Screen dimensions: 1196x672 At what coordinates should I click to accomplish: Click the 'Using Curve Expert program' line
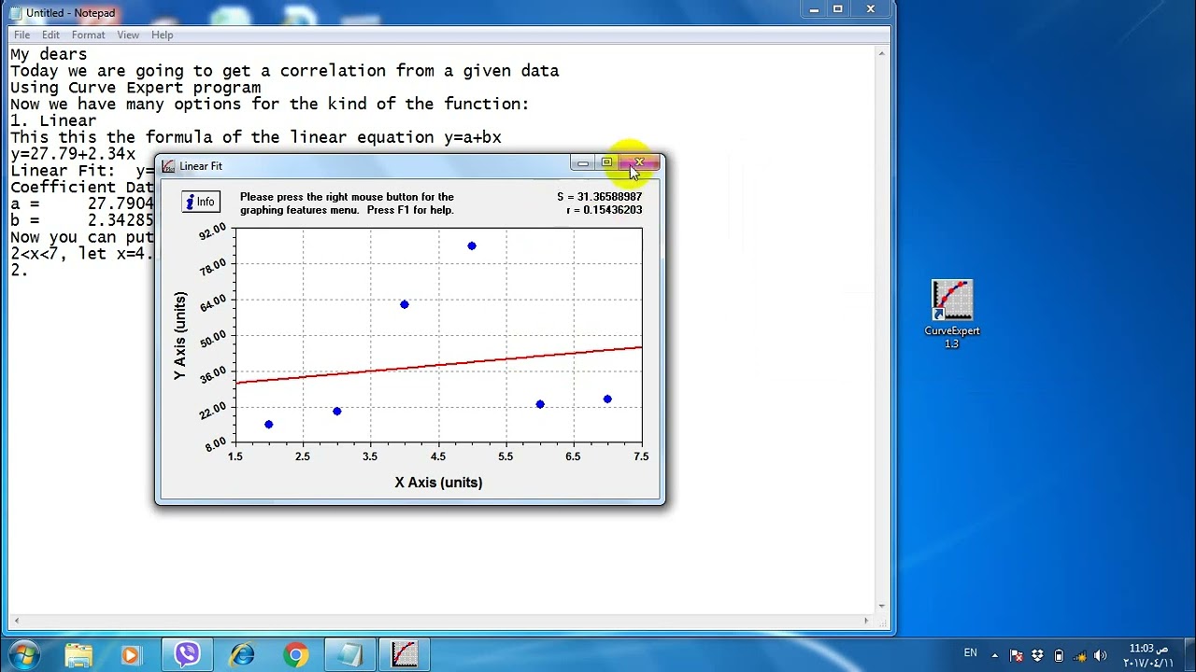point(135,88)
